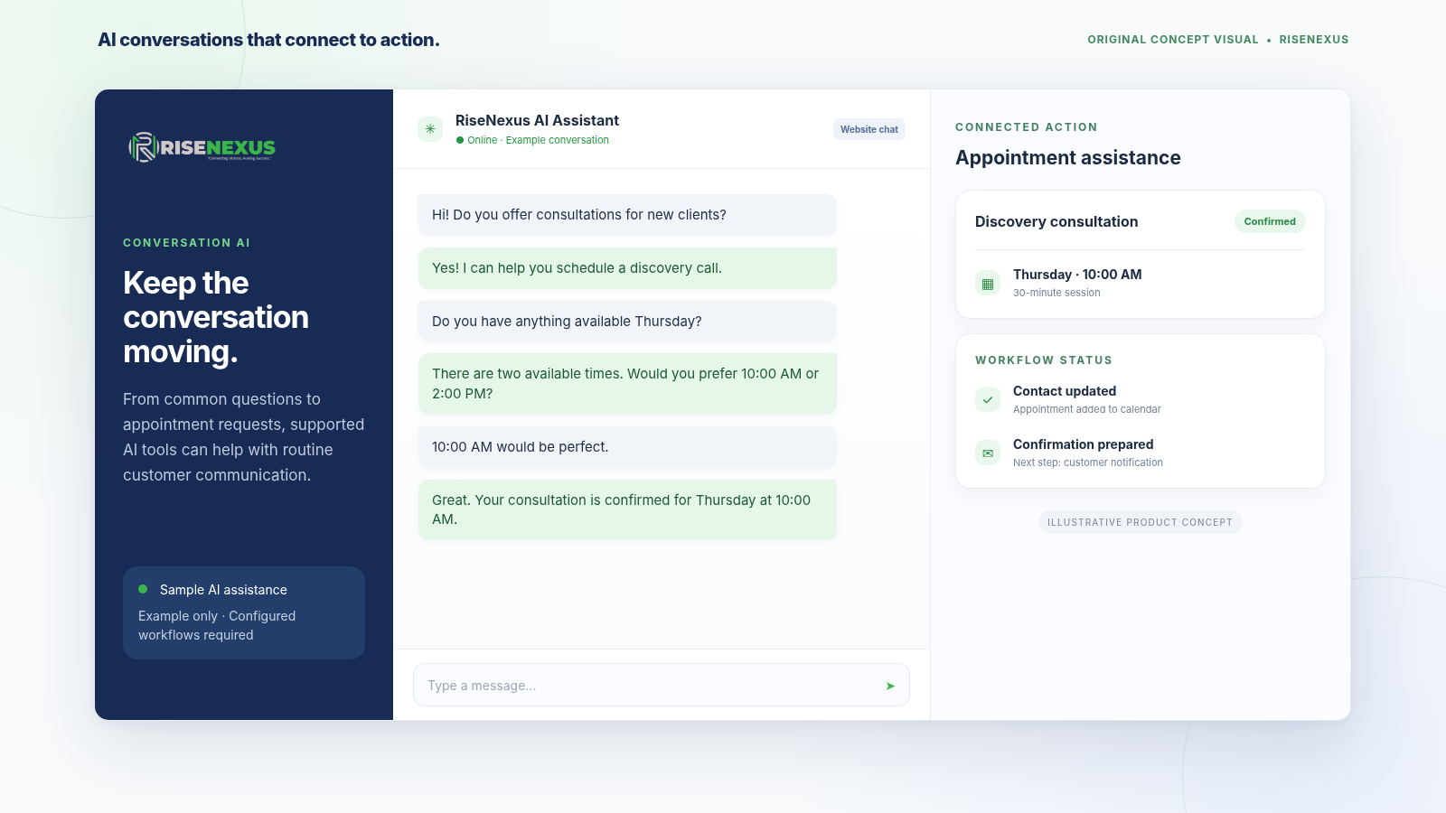
Task: Click the assistant avatar star icon
Action: point(430,129)
